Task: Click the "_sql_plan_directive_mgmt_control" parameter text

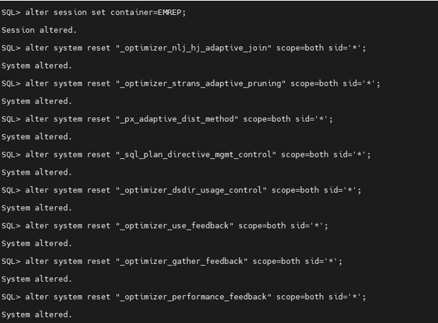Action: point(195,155)
